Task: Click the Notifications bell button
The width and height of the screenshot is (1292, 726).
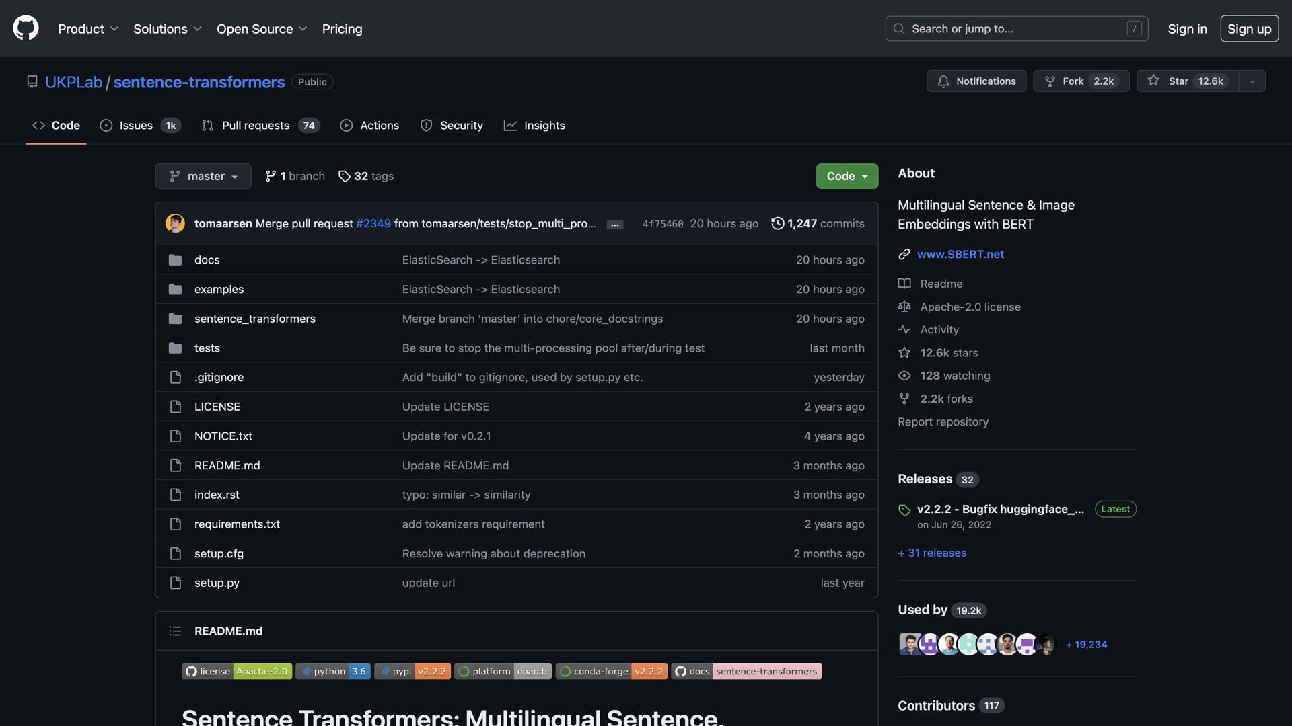Action: (x=976, y=81)
